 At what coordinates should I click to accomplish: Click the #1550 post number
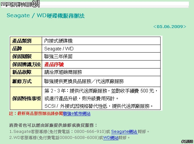pyautogui.click(x=187, y=141)
